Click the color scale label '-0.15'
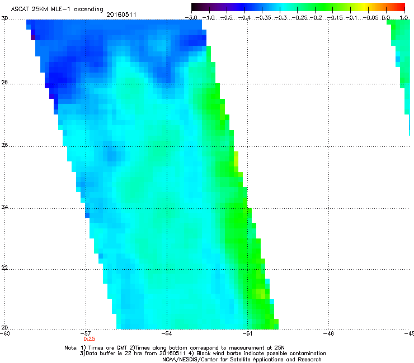Image resolution: width=414 pixels, height=363 pixels. (335, 18)
